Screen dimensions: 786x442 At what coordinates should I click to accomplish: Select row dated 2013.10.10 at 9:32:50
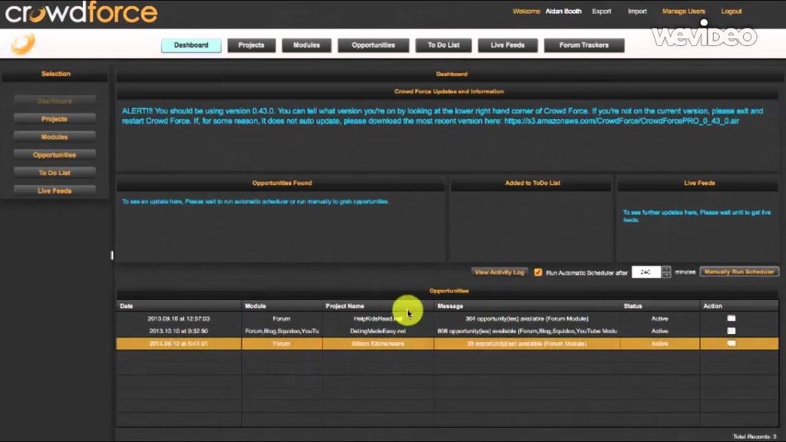179,331
